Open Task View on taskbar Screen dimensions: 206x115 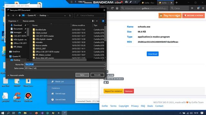(x=14, y=113)
